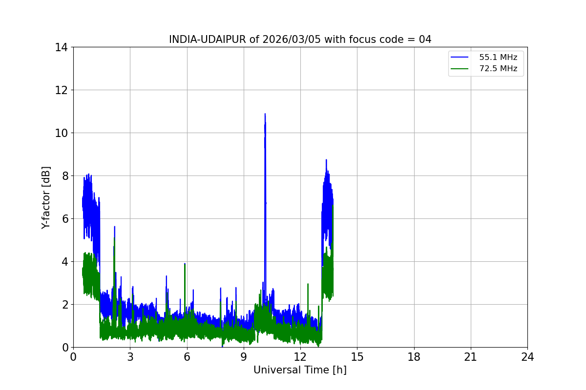
Task: Click the x-axis tick label 21
Action: point(471,357)
